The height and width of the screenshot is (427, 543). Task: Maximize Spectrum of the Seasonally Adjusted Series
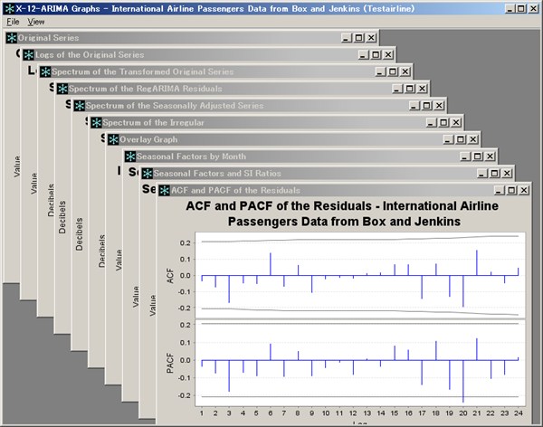tap(426, 106)
